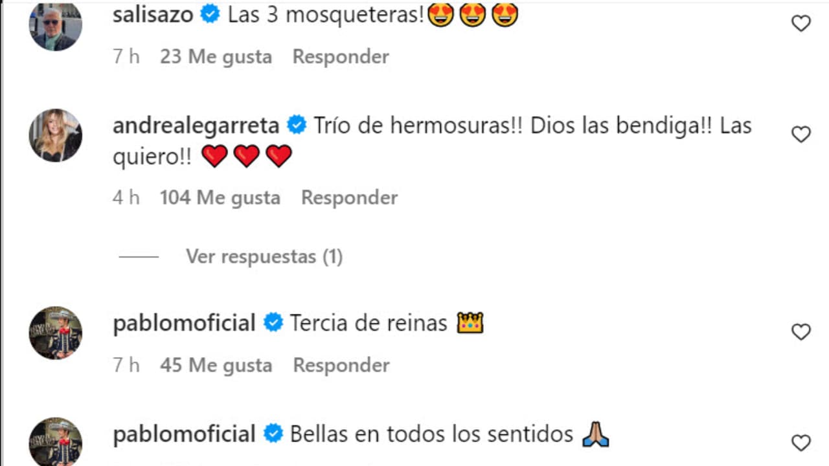Like salisazo's comment with the heart icon
The width and height of the screenshot is (829, 466).
[801, 21]
